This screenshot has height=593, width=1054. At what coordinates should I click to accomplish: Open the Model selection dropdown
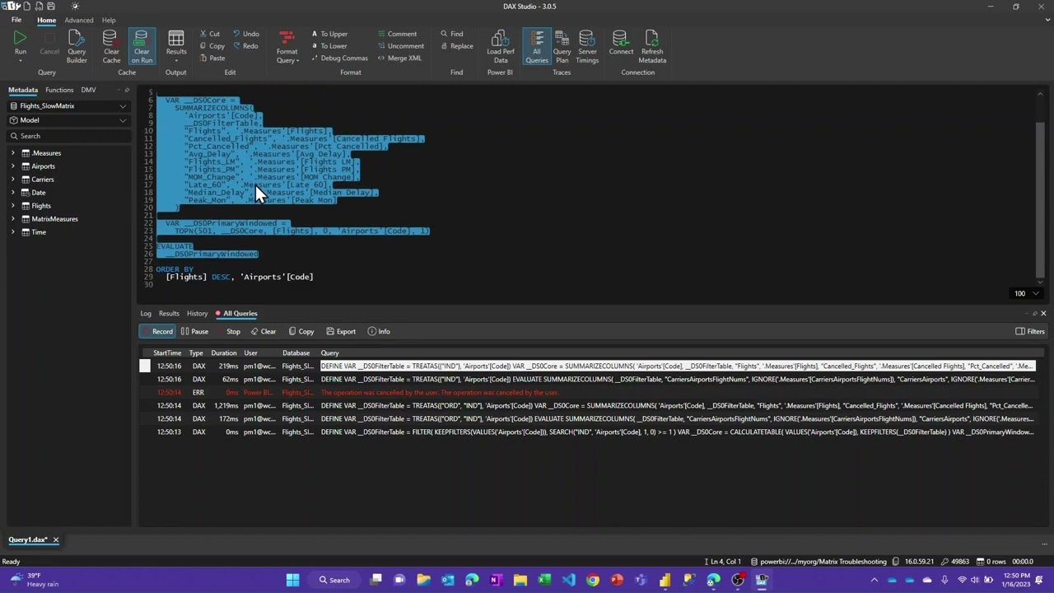[x=68, y=120]
